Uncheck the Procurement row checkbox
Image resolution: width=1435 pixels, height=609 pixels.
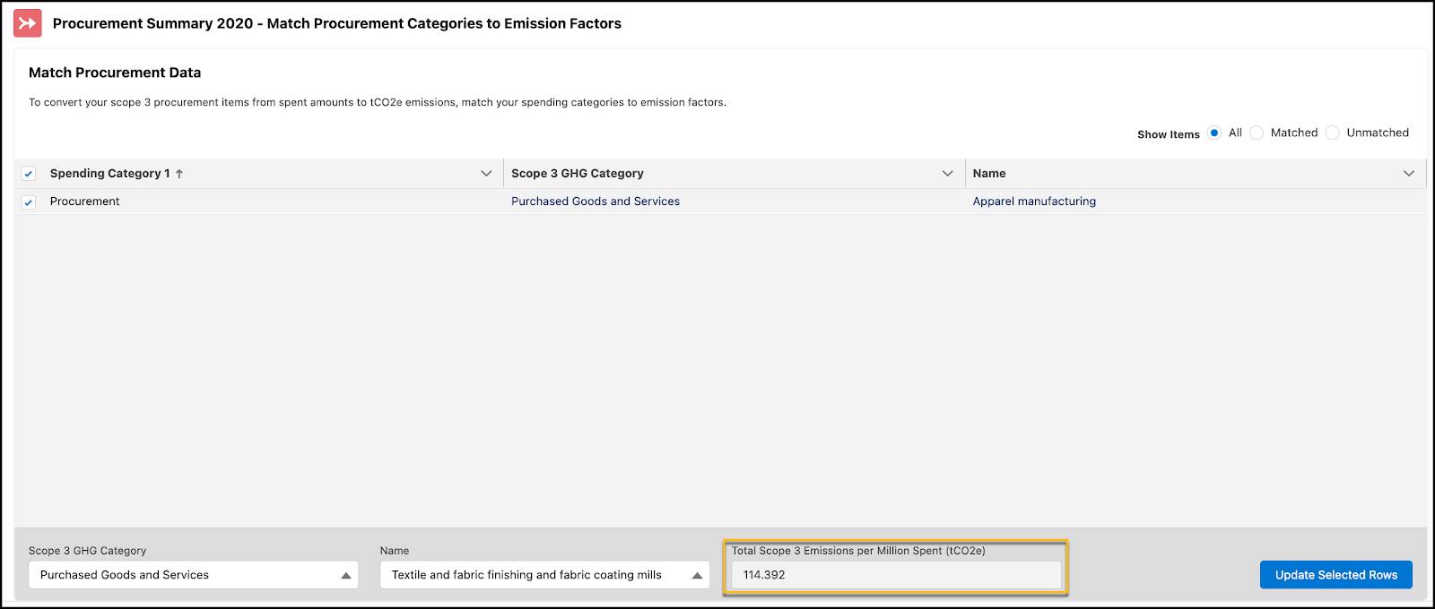click(29, 202)
